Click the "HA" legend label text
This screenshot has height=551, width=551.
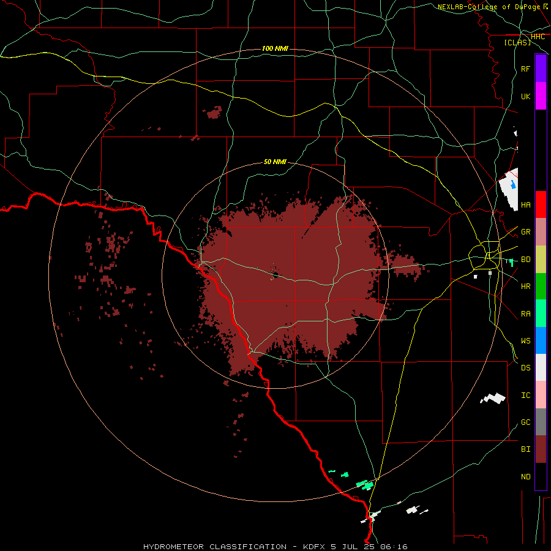click(x=525, y=204)
